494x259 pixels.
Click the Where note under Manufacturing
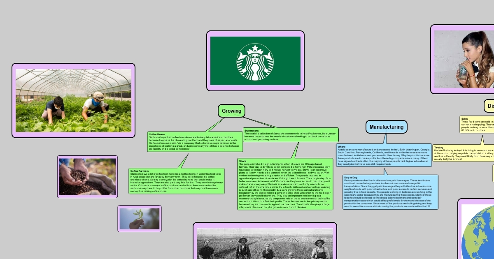click(x=384, y=155)
